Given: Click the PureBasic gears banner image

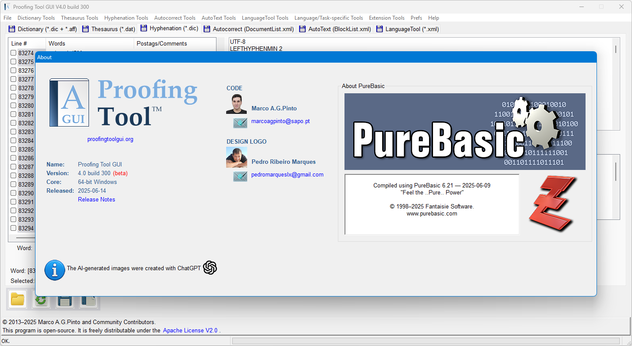Looking at the screenshot, I should [465, 131].
